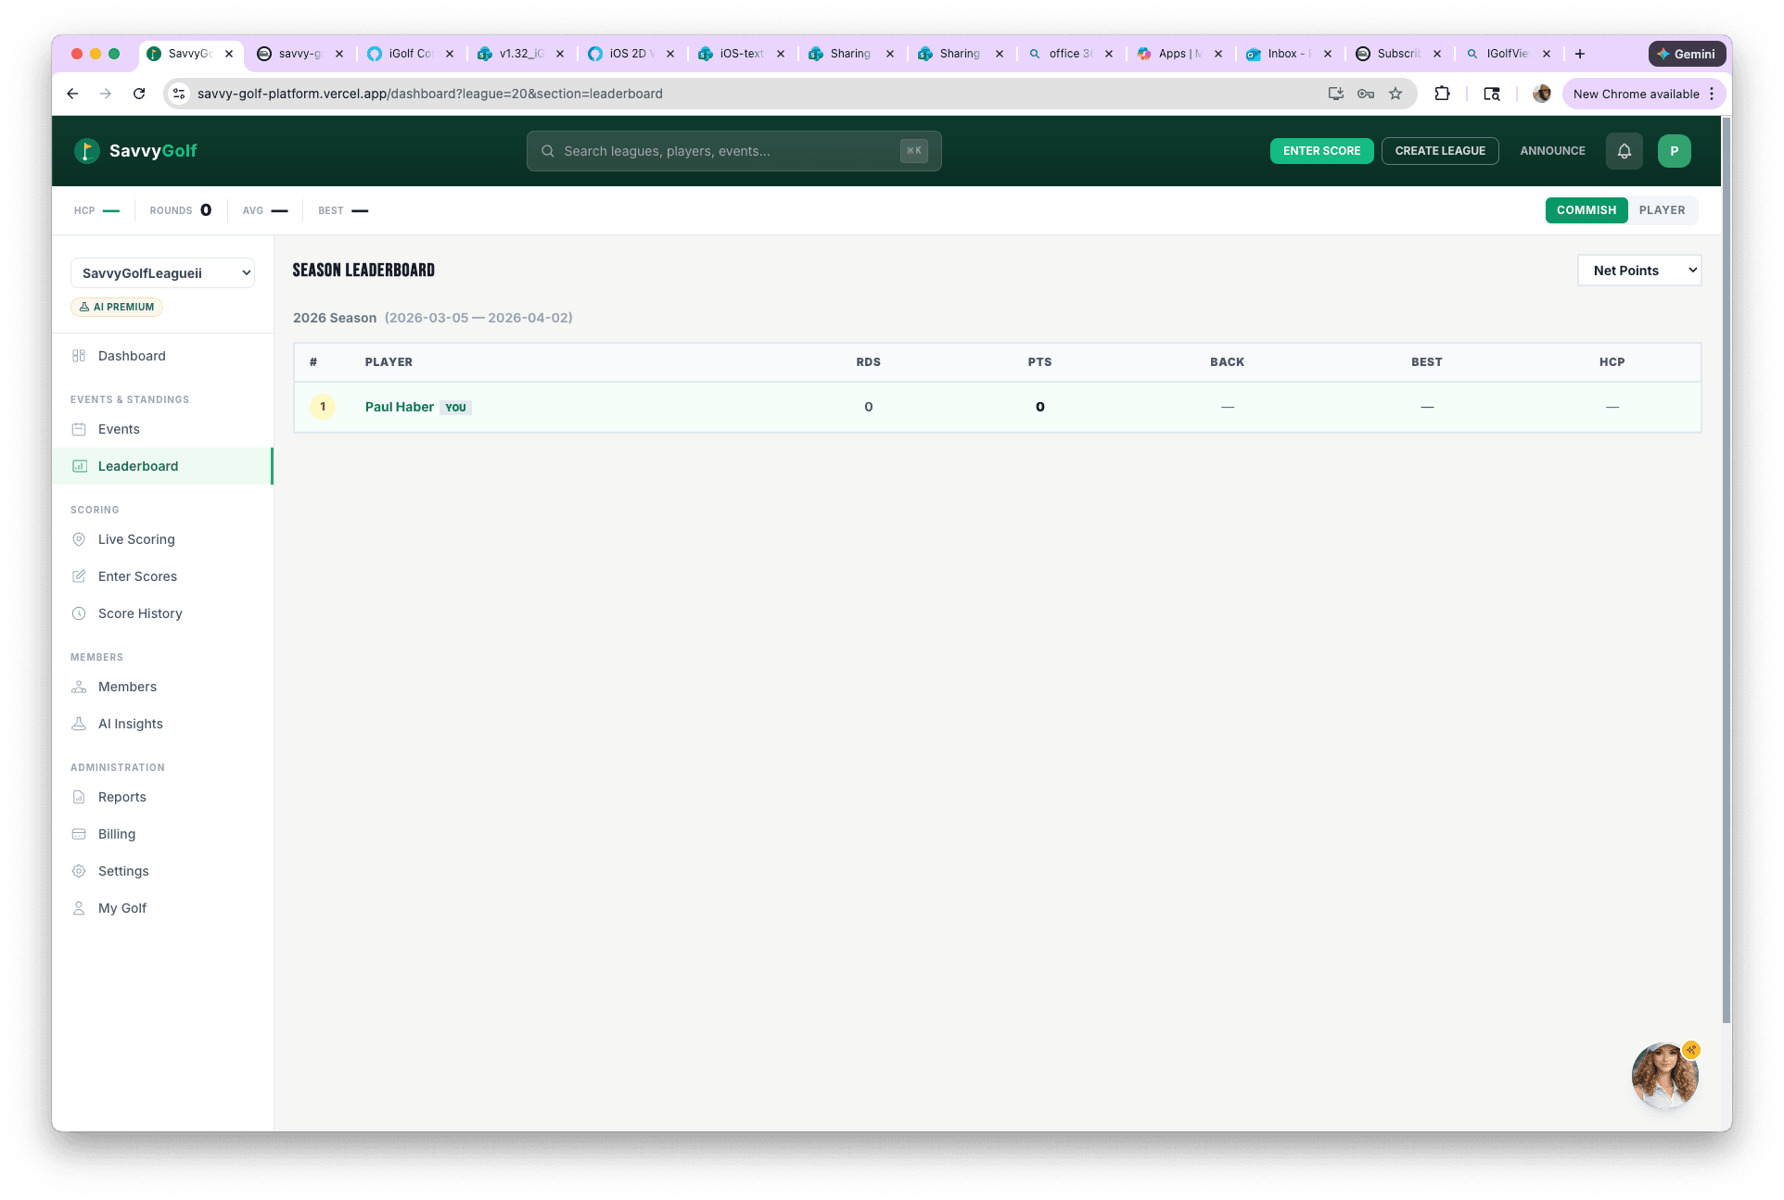The height and width of the screenshot is (1200, 1784).
Task: Select the Enter Scores pencil icon
Action: pos(80,576)
